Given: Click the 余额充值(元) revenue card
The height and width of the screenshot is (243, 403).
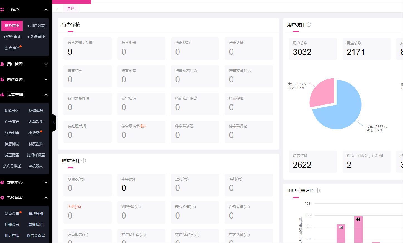Looking at the screenshot, I should [249, 212].
